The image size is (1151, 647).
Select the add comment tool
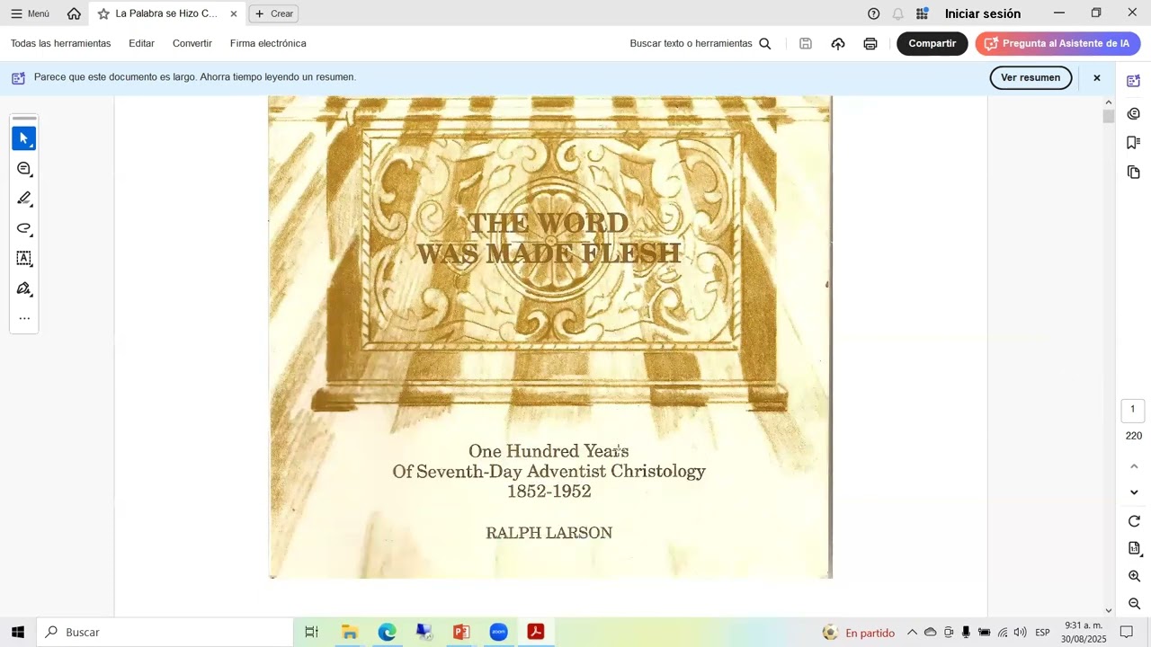[24, 169]
